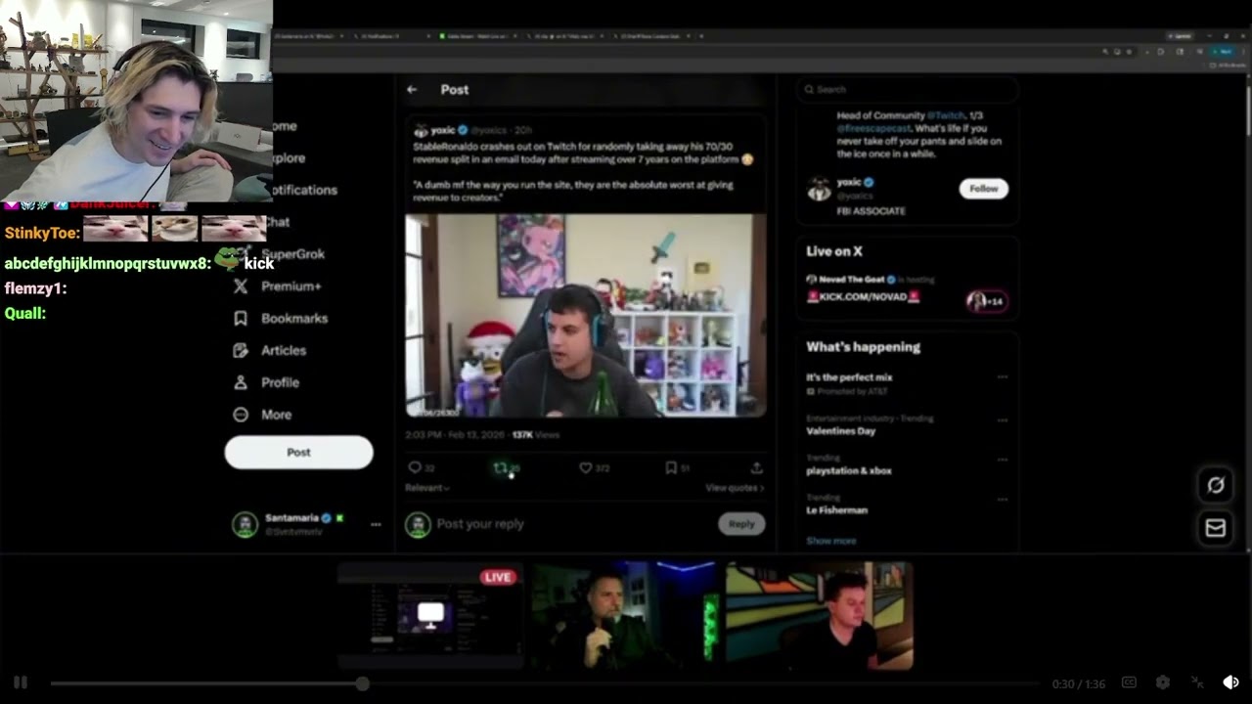Click the white Post button in sidebar

pyautogui.click(x=298, y=452)
